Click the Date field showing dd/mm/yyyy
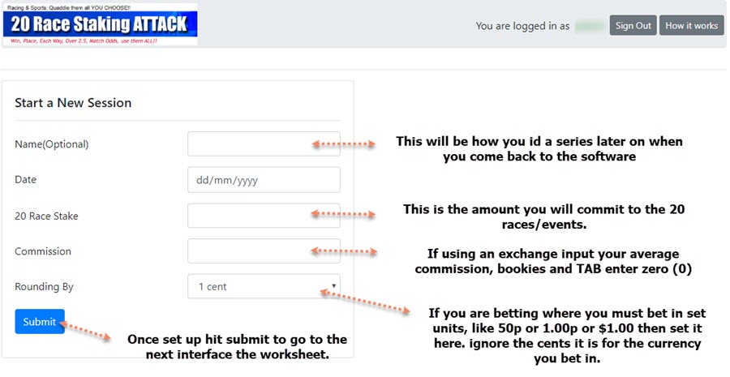Viewport: 730px width, 377px height. 264,180
